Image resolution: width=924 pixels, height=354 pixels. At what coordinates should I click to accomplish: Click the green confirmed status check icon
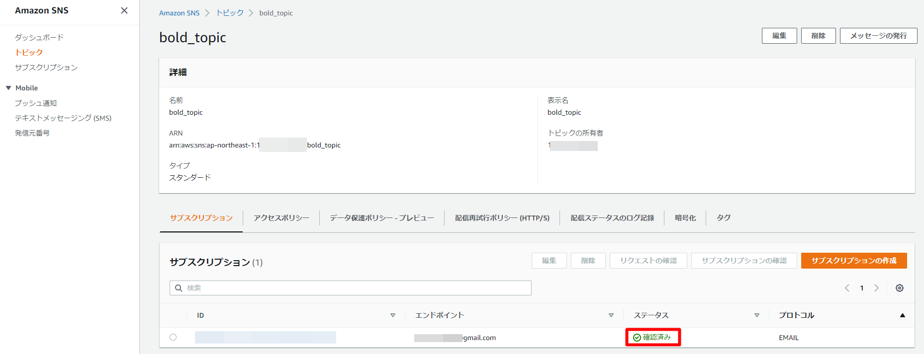637,338
